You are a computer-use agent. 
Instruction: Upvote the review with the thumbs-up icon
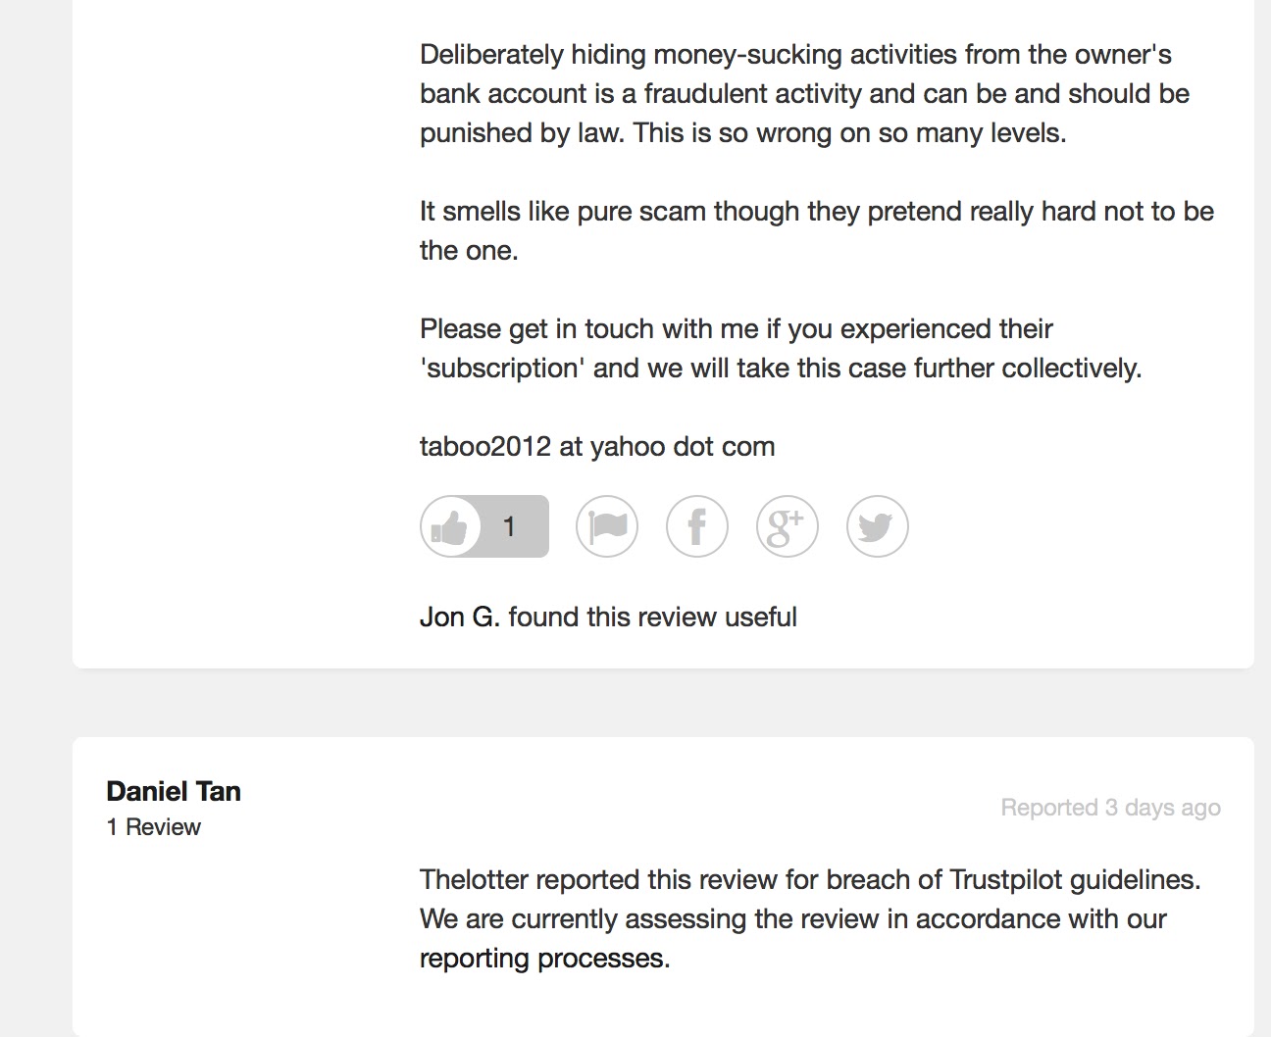click(x=451, y=526)
